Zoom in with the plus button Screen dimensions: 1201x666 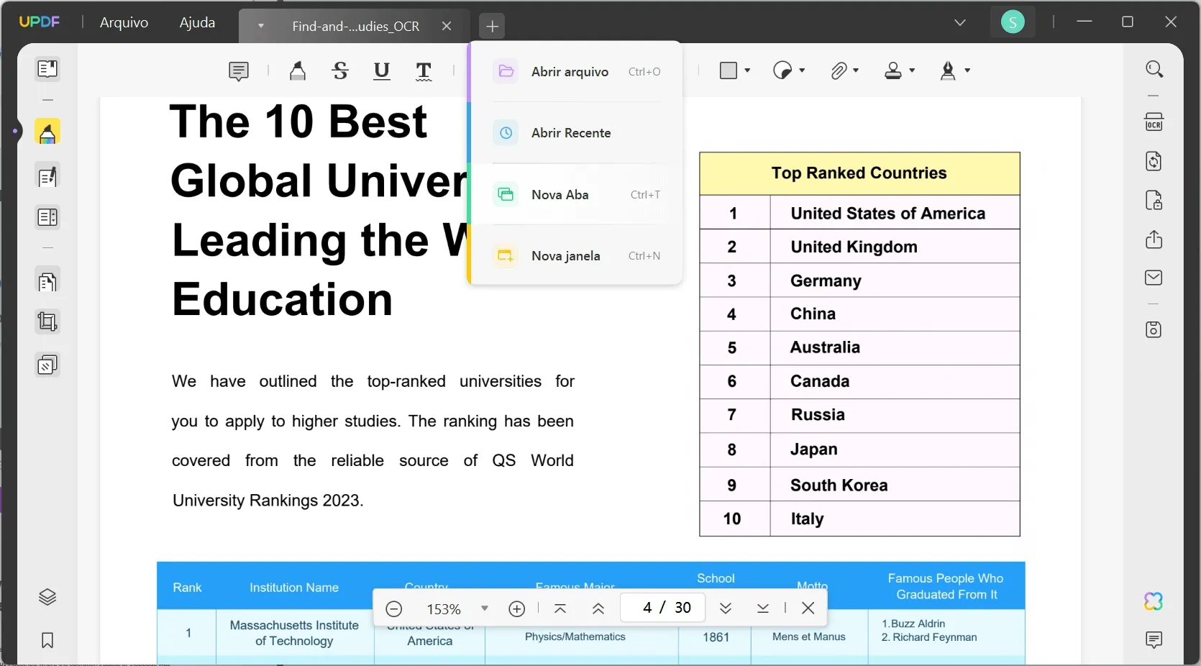click(x=516, y=608)
